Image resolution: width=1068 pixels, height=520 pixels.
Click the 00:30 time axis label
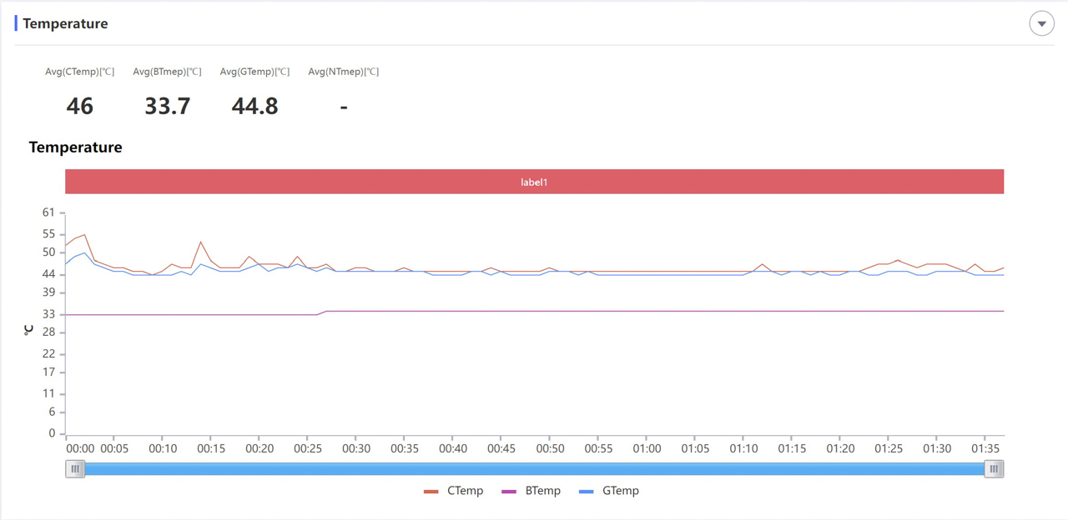[356, 448]
